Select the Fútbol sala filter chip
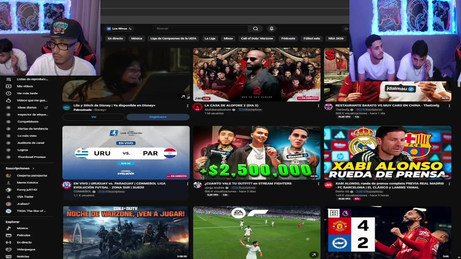The height and width of the screenshot is (259, 461). 312,38
